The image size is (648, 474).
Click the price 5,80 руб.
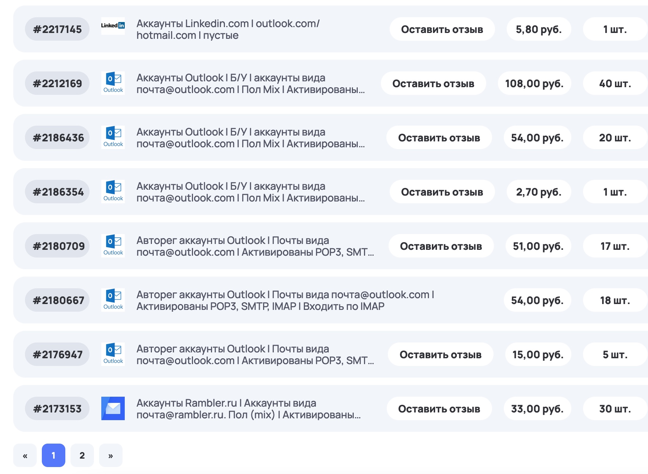click(x=539, y=29)
